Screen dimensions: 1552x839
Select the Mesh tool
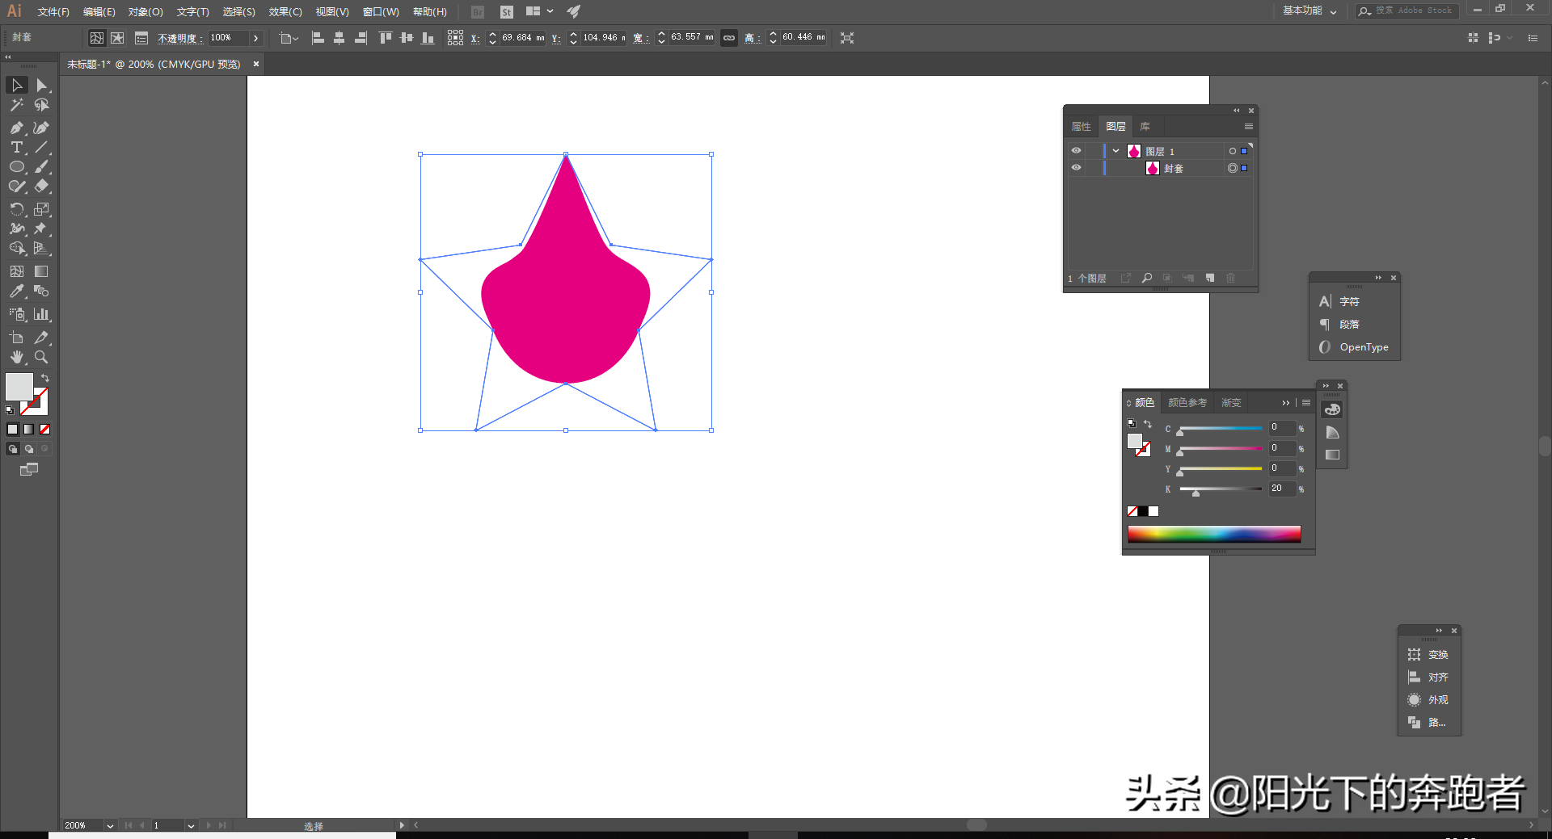click(17, 271)
